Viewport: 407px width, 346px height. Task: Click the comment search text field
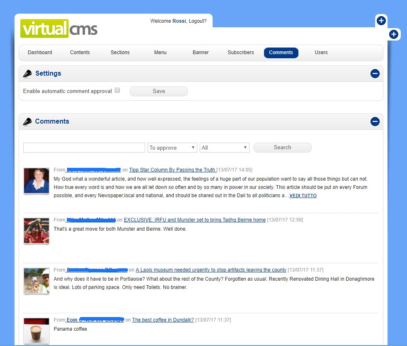point(84,148)
